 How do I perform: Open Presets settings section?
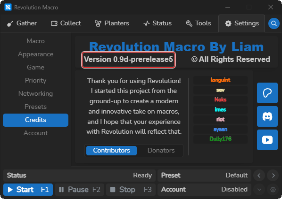(x=36, y=107)
